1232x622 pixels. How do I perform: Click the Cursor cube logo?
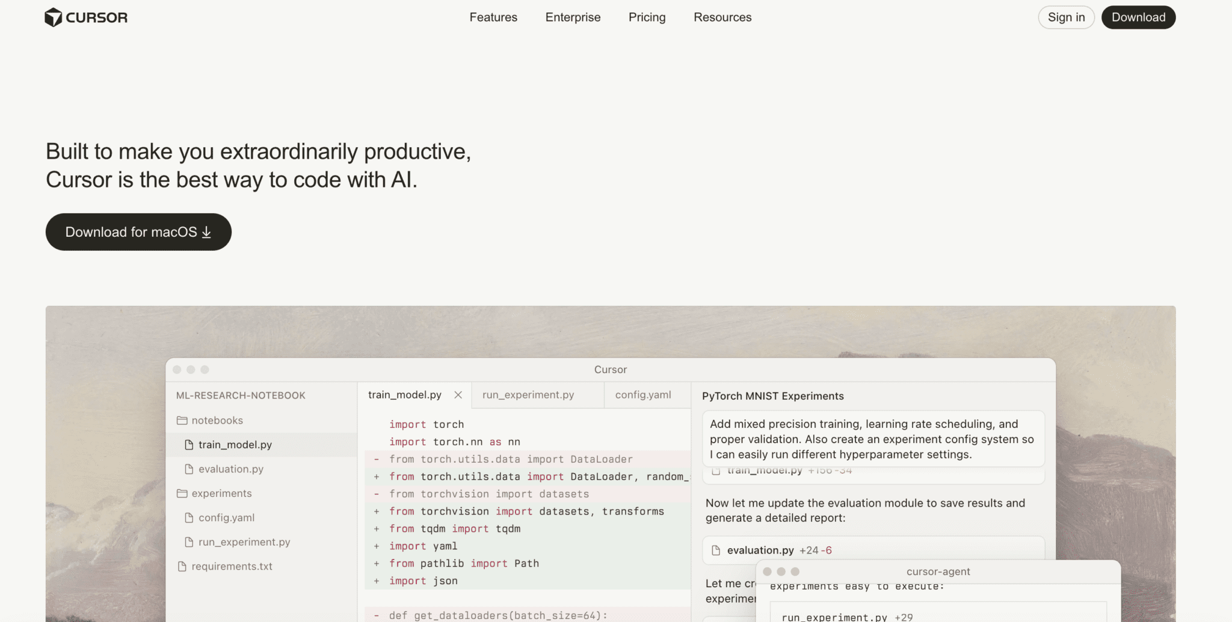[54, 17]
